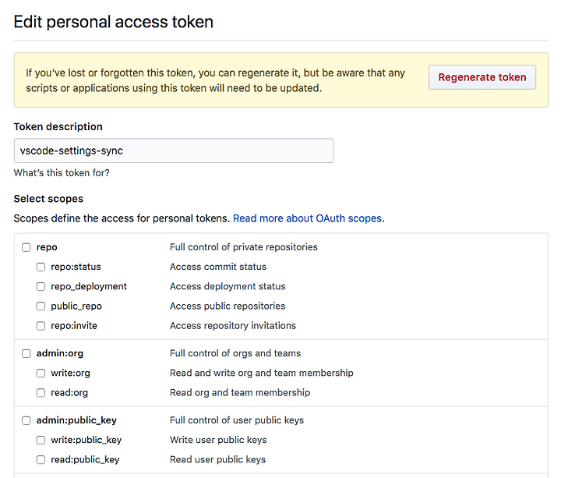Click the repo scope label text

click(x=47, y=247)
